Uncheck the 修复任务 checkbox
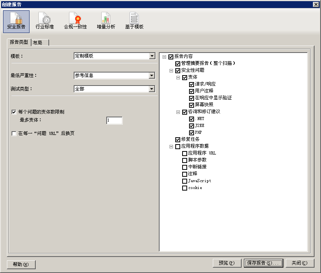Screen dimensions: 321x273 pyautogui.click(x=178, y=140)
